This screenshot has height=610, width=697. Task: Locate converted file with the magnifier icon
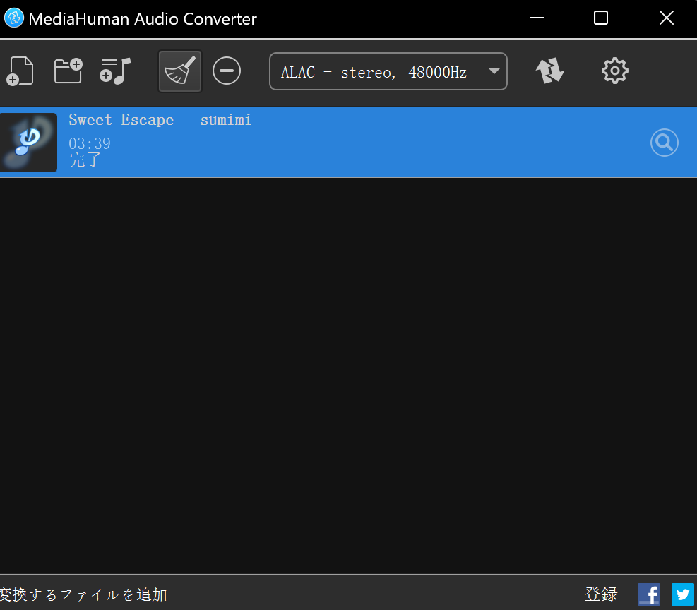[x=664, y=143]
